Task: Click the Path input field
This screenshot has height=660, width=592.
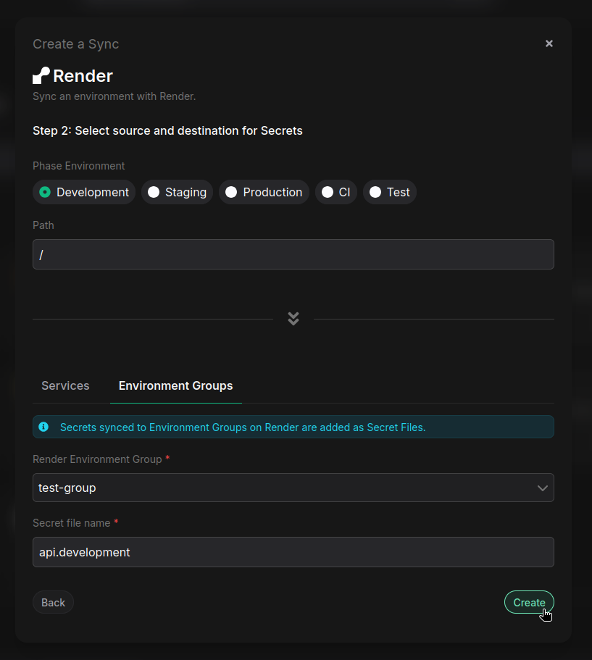Action: point(293,254)
